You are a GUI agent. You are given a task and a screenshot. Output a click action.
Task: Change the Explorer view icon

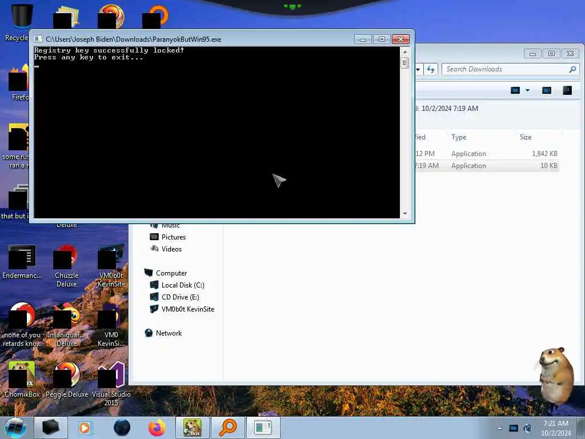[515, 90]
